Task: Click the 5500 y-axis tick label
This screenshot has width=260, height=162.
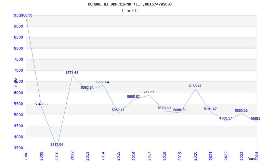Action: (19, 104)
